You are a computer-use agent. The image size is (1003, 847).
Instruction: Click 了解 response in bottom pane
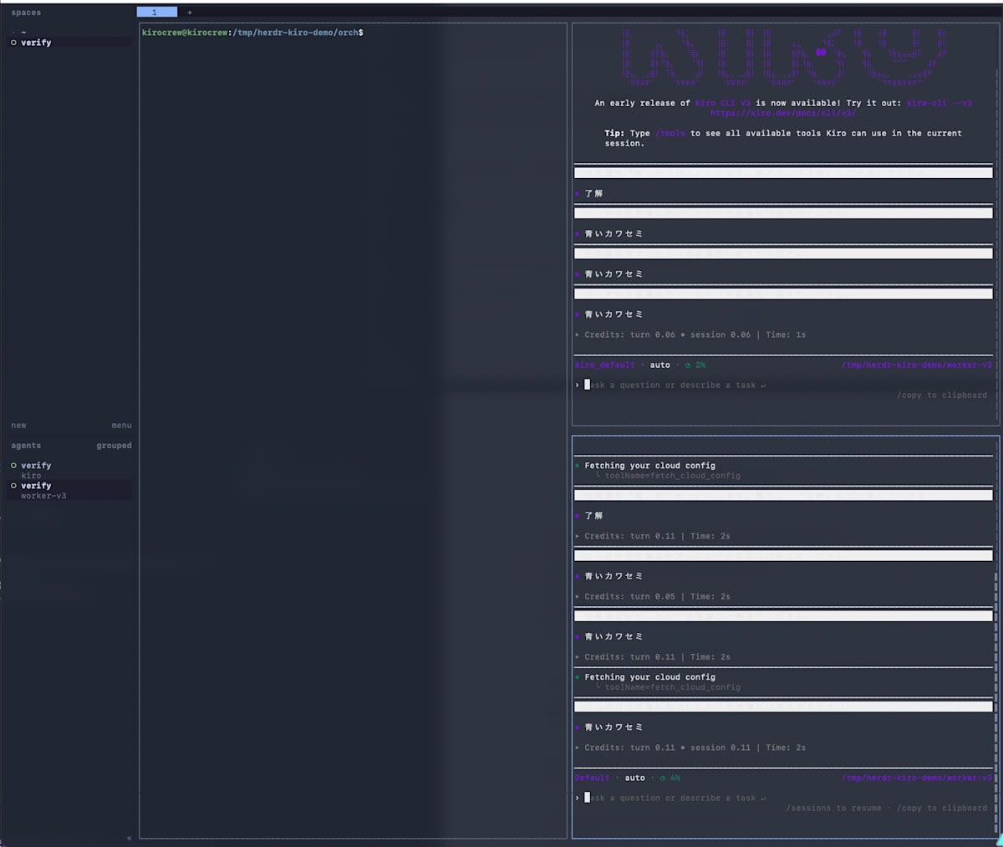(x=593, y=516)
